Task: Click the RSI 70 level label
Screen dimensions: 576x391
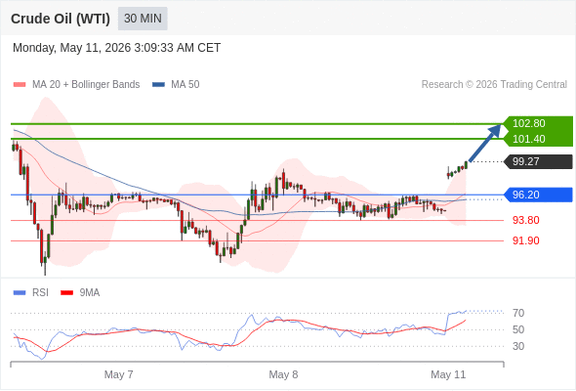Action: click(518, 313)
